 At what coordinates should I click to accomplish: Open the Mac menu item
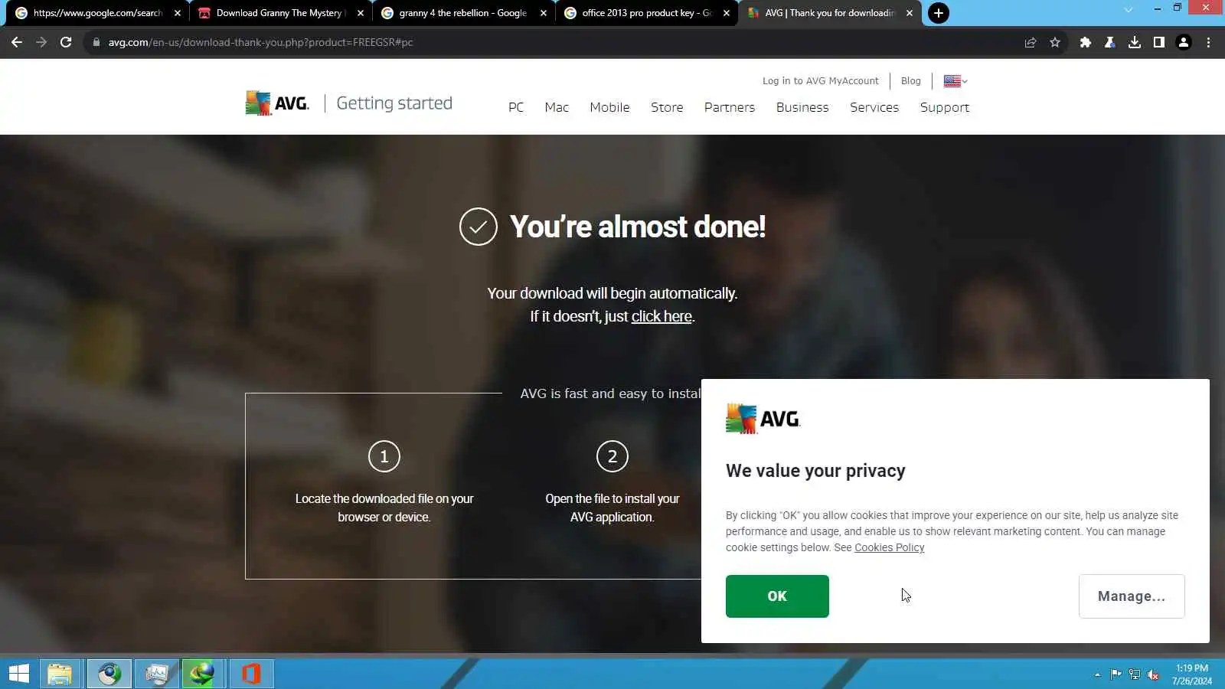557,107
